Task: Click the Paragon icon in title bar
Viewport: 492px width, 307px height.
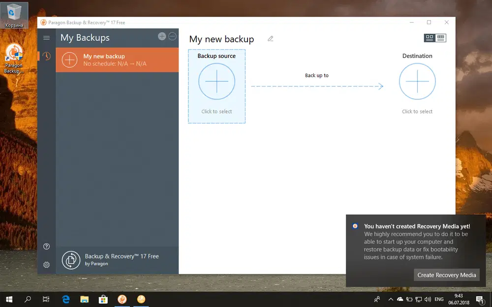Action: [x=43, y=23]
